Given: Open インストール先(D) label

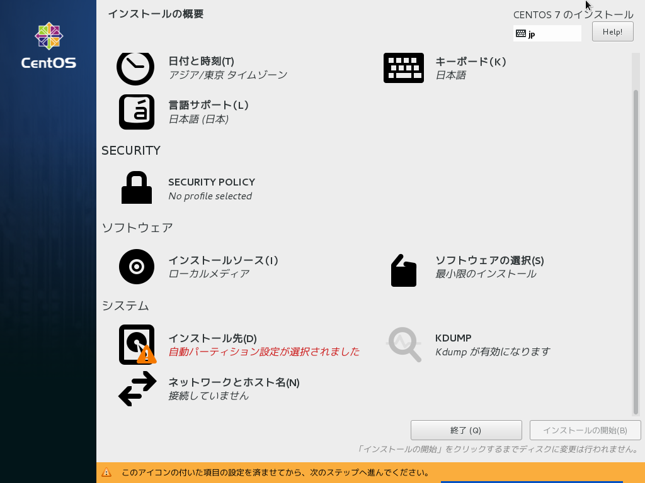Looking at the screenshot, I should click(213, 338).
